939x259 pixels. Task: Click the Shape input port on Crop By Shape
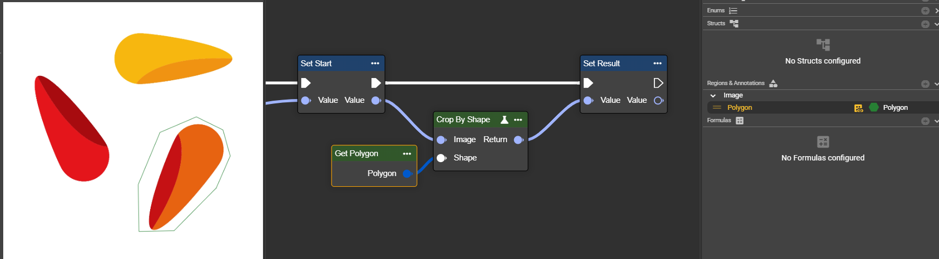pos(441,158)
